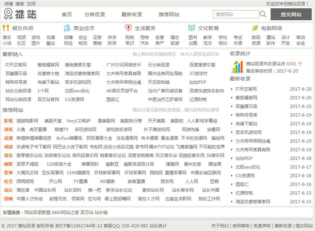Click arrow bullet beside IT天空官网 in 最新收录
This screenshot has height=231, width=315.
pos(232,89)
